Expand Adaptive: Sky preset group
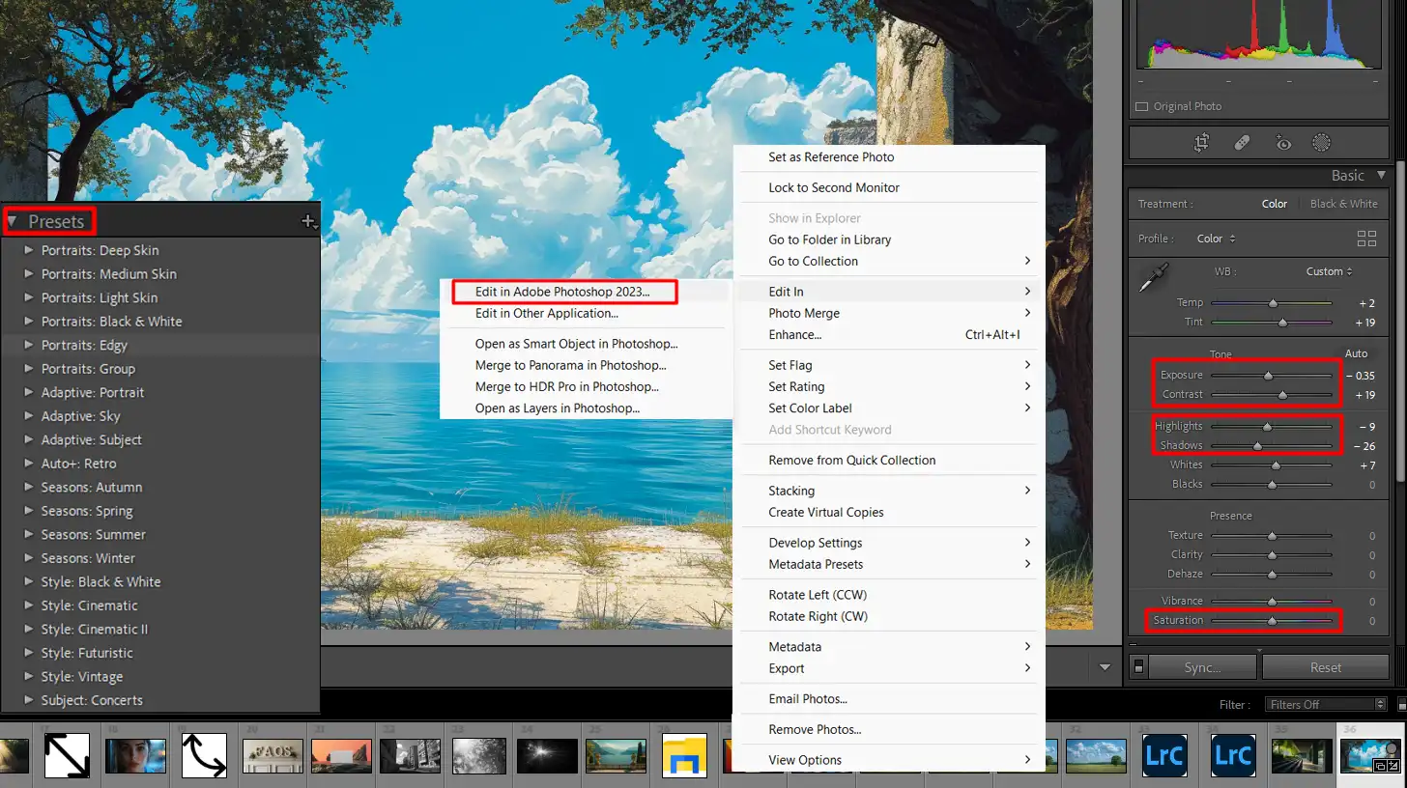 [28, 416]
